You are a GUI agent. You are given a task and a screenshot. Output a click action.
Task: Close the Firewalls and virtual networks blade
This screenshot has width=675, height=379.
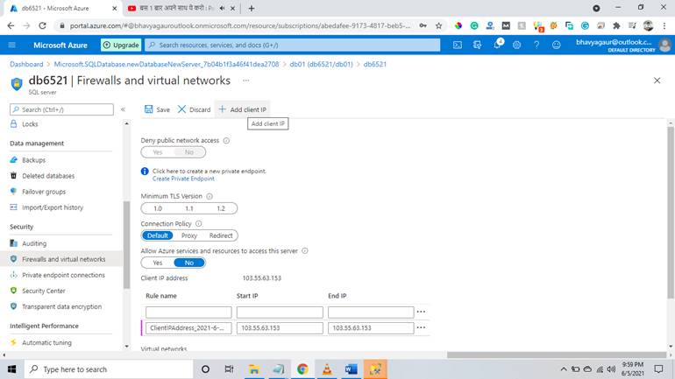657,81
